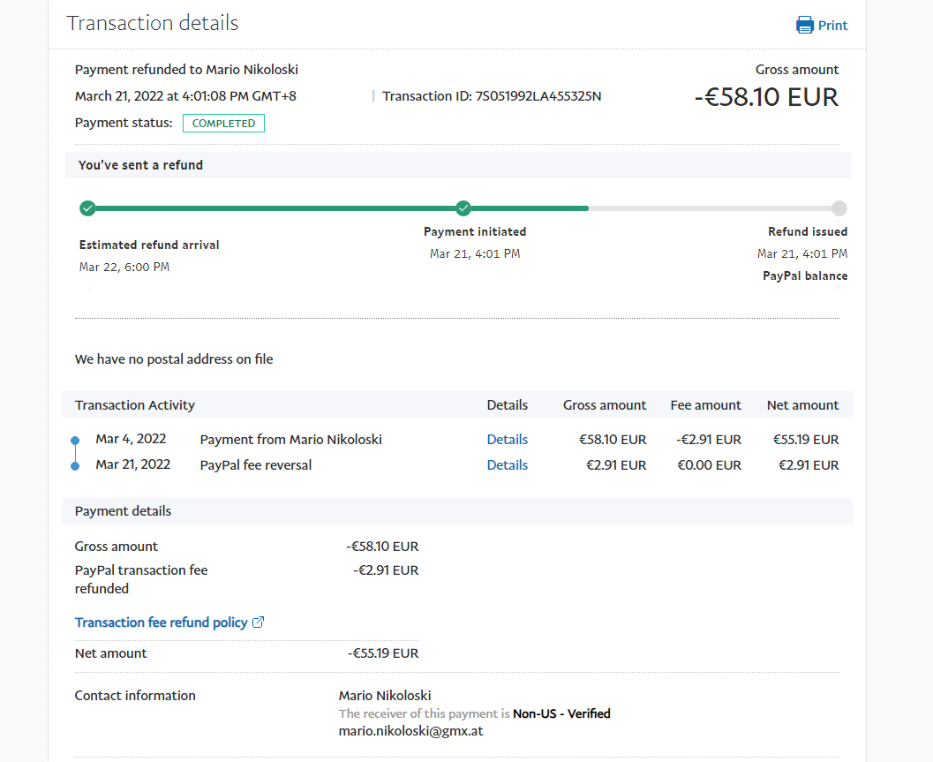Select the Mar 4, 2022 timeline dot

pos(75,440)
